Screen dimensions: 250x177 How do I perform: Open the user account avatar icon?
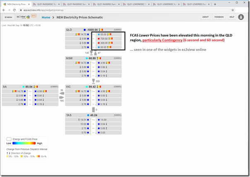(x=241, y=17)
